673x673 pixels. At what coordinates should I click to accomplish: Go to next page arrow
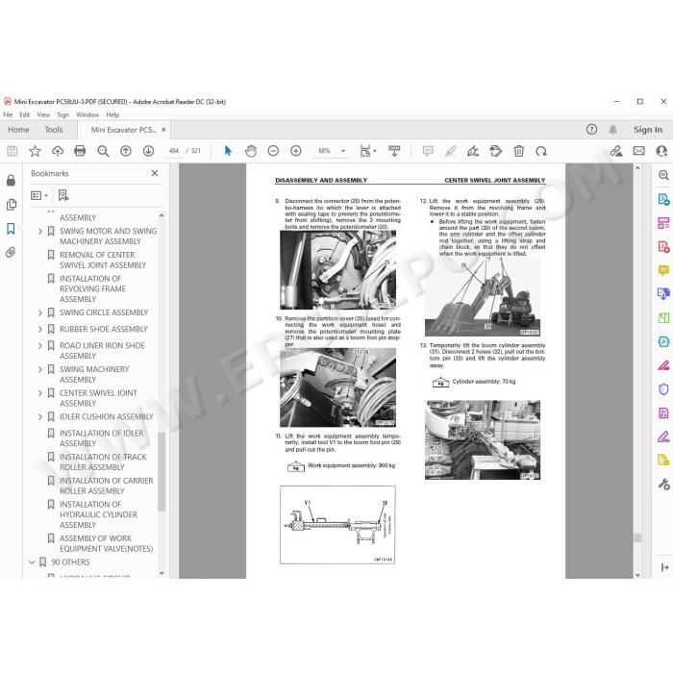148,151
